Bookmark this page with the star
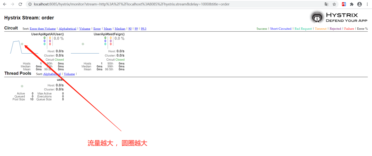The width and height of the screenshot is (372, 156). coord(334,4)
